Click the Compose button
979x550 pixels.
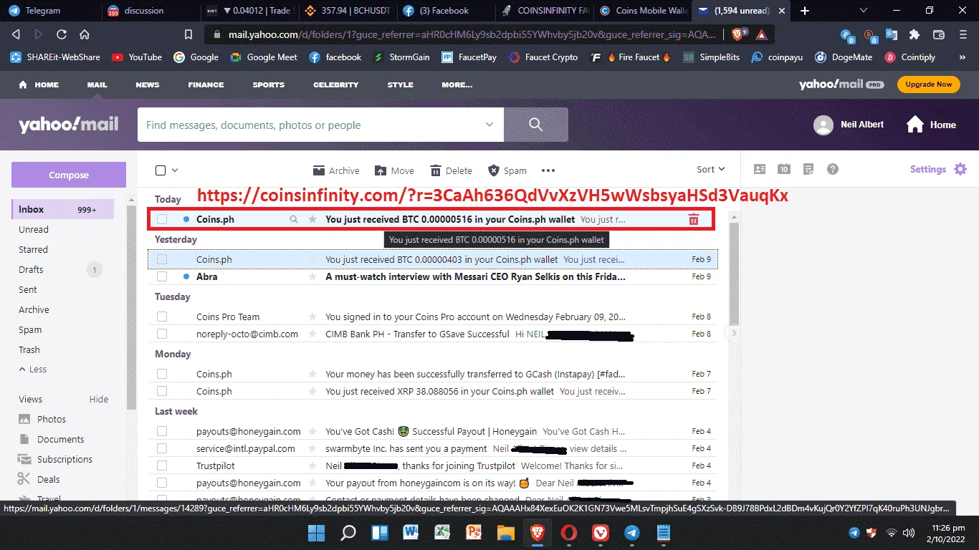pyautogui.click(x=69, y=175)
